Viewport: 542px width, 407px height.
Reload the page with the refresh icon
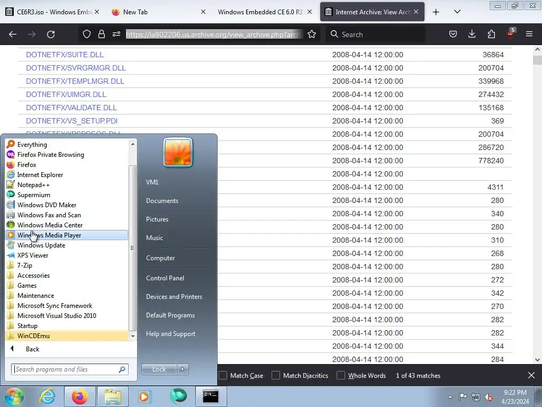(x=51, y=34)
